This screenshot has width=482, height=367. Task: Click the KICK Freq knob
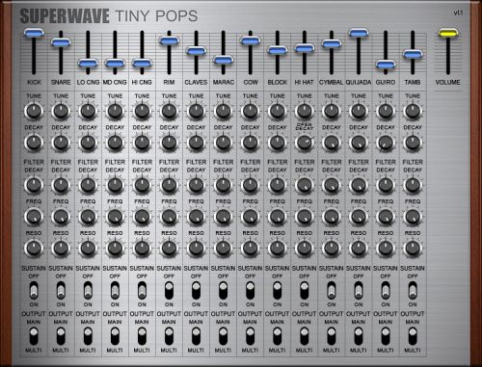[34, 217]
